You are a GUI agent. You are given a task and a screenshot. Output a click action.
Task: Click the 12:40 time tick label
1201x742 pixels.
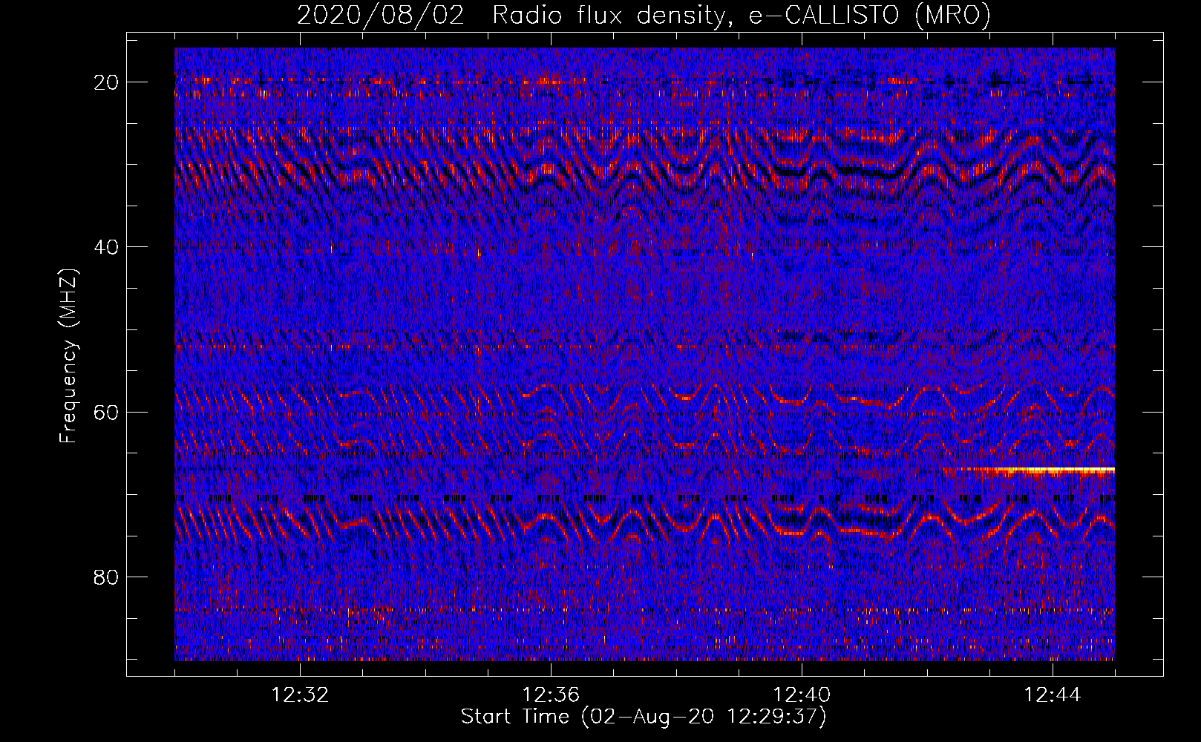point(802,695)
